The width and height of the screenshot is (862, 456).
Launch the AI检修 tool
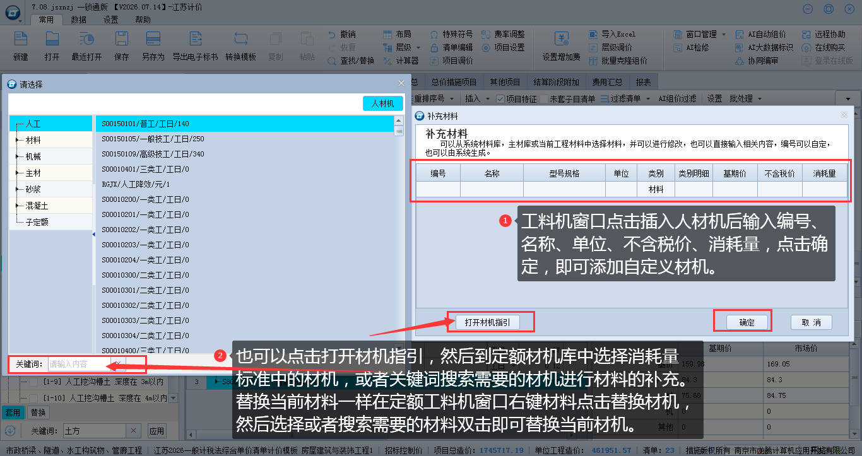point(692,47)
